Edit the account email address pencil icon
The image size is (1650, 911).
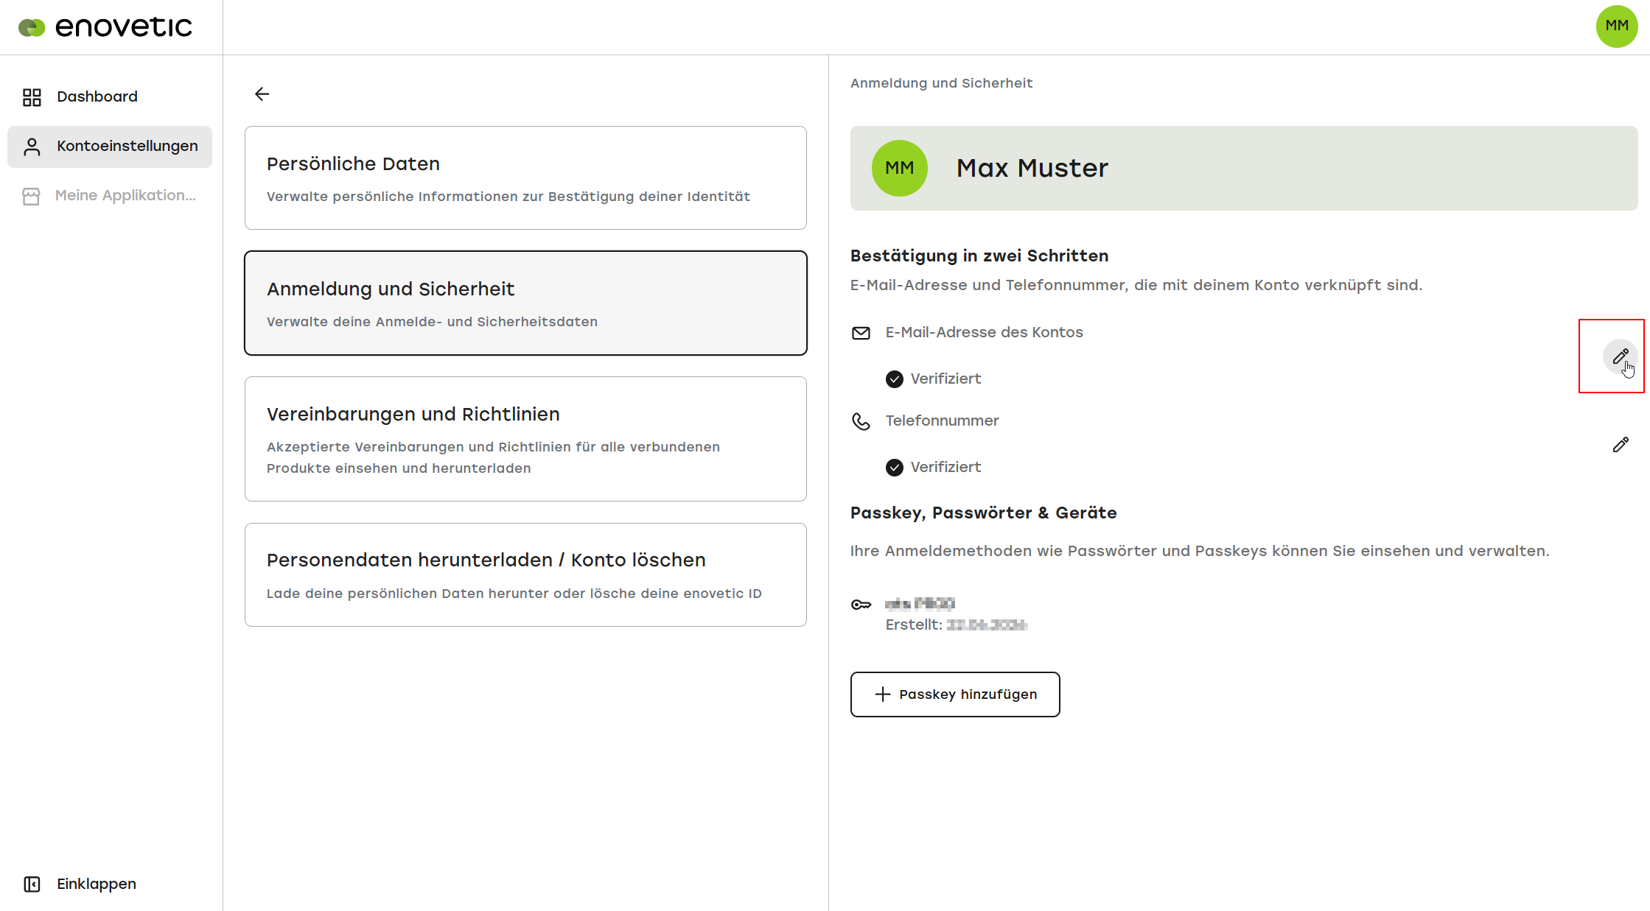1620,356
